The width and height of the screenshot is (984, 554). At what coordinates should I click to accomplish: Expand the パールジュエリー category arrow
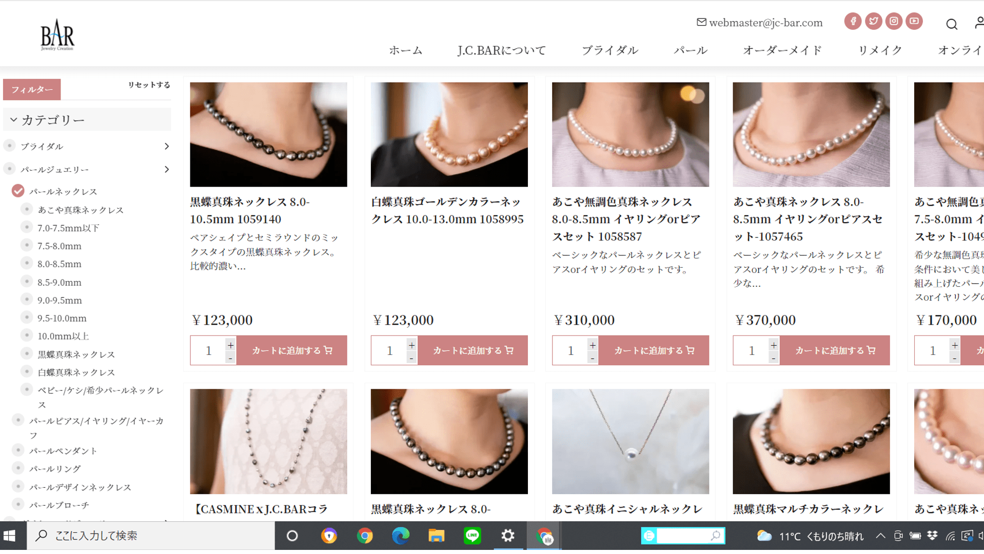click(167, 169)
